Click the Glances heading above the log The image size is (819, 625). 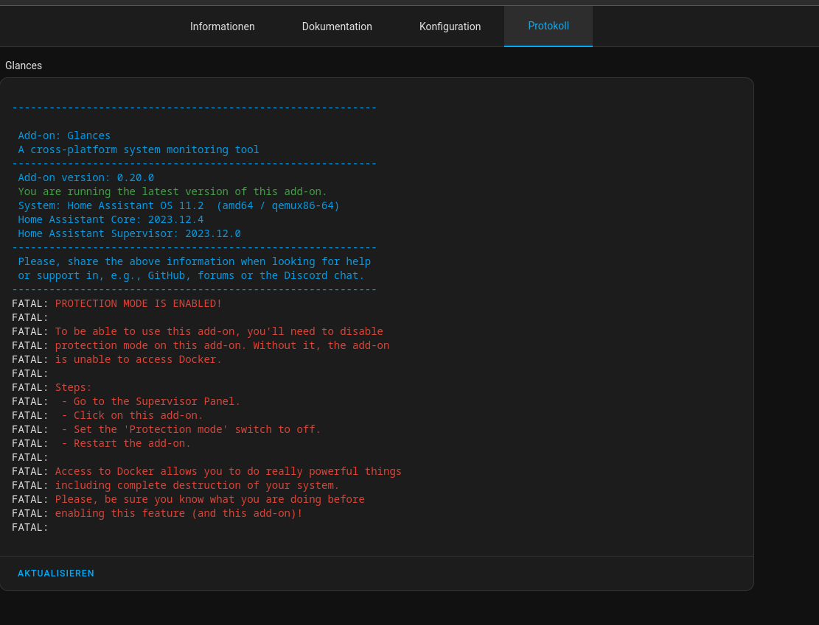coord(24,66)
